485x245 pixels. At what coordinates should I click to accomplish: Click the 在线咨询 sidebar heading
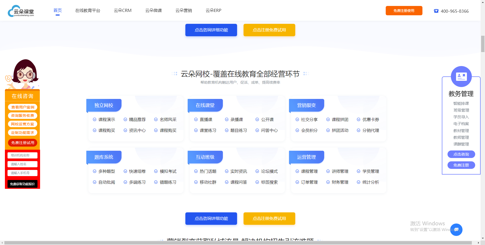22,96
